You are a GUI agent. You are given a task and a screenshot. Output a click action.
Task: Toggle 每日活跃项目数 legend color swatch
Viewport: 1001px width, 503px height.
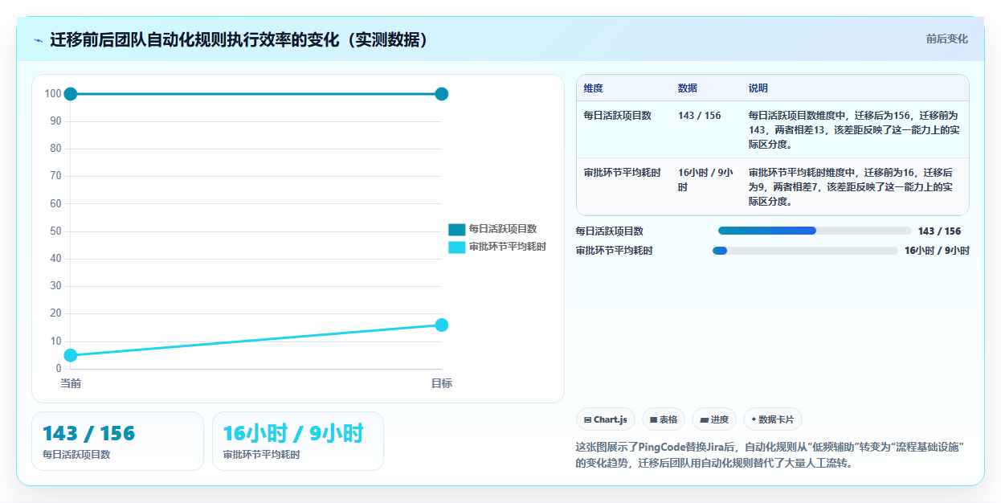[456, 229]
